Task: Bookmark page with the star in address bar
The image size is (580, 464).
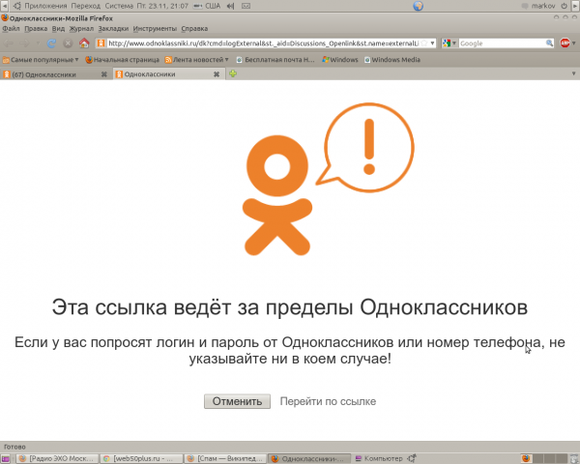Action: coord(424,43)
